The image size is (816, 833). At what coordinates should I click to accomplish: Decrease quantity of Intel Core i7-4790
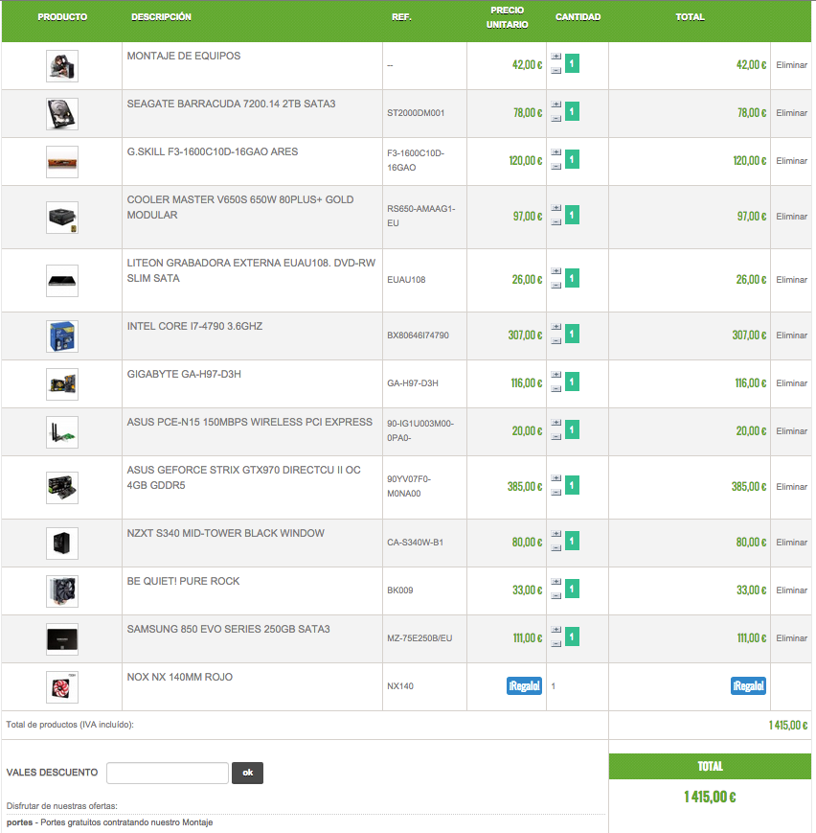555,340
